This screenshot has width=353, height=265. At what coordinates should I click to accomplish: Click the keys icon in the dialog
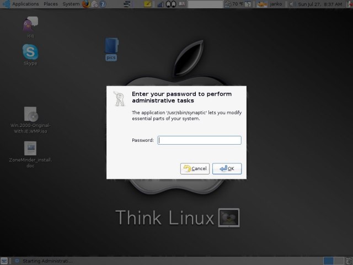click(119, 99)
